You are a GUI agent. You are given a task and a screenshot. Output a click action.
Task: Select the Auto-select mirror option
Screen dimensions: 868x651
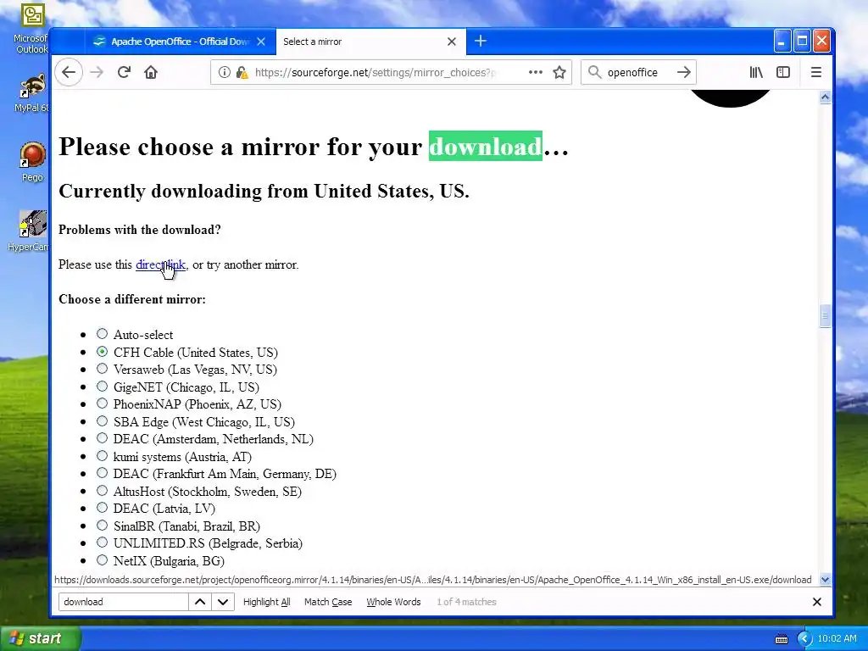[102, 334]
